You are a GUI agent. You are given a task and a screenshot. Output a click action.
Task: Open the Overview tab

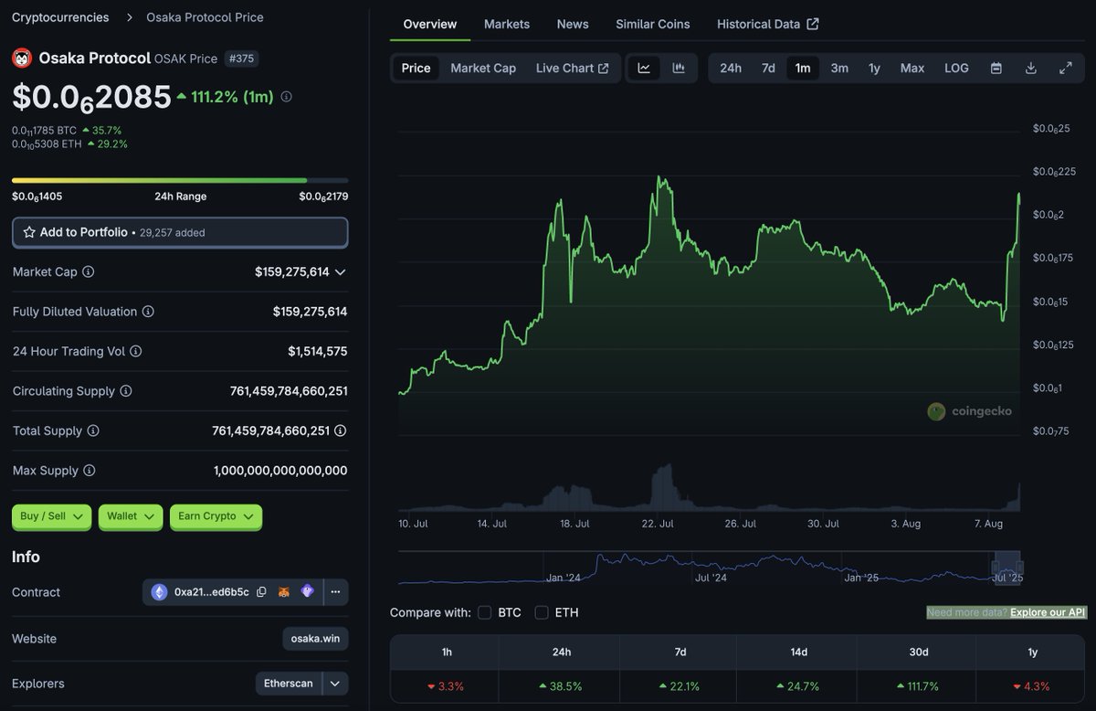pos(430,24)
